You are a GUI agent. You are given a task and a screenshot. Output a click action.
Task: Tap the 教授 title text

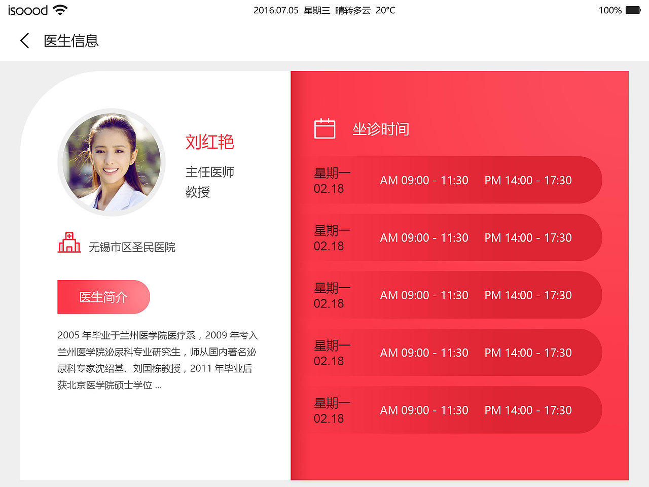click(198, 192)
